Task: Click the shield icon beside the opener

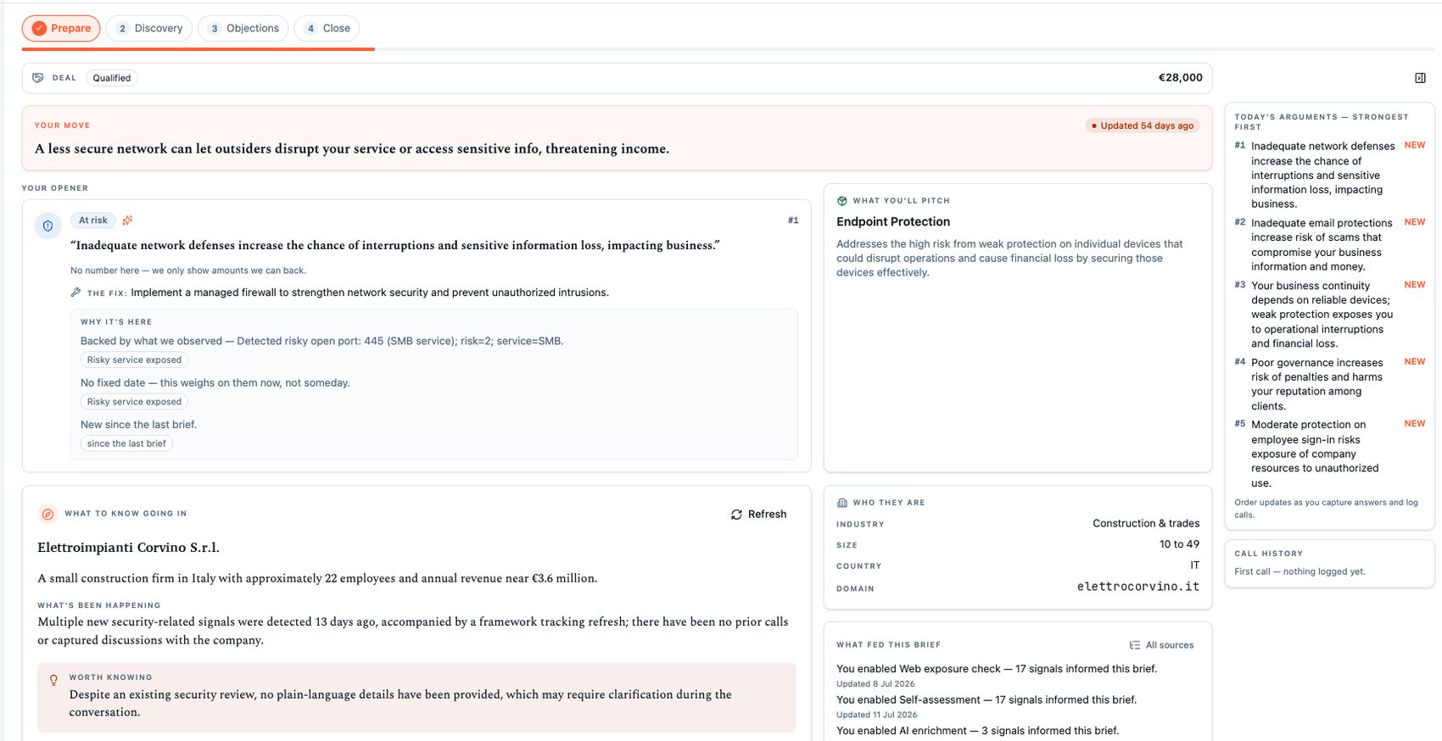Action: [48, 226]
